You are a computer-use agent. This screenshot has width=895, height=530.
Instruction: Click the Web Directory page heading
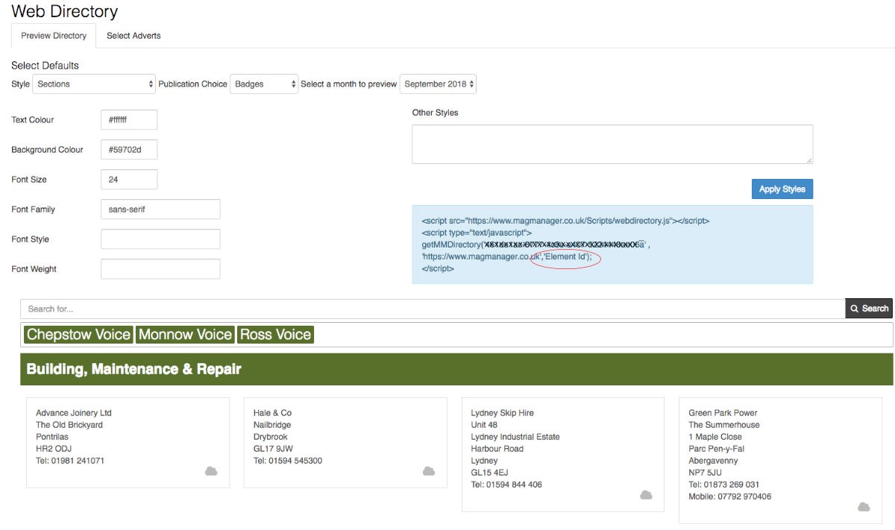click(65, 11)
